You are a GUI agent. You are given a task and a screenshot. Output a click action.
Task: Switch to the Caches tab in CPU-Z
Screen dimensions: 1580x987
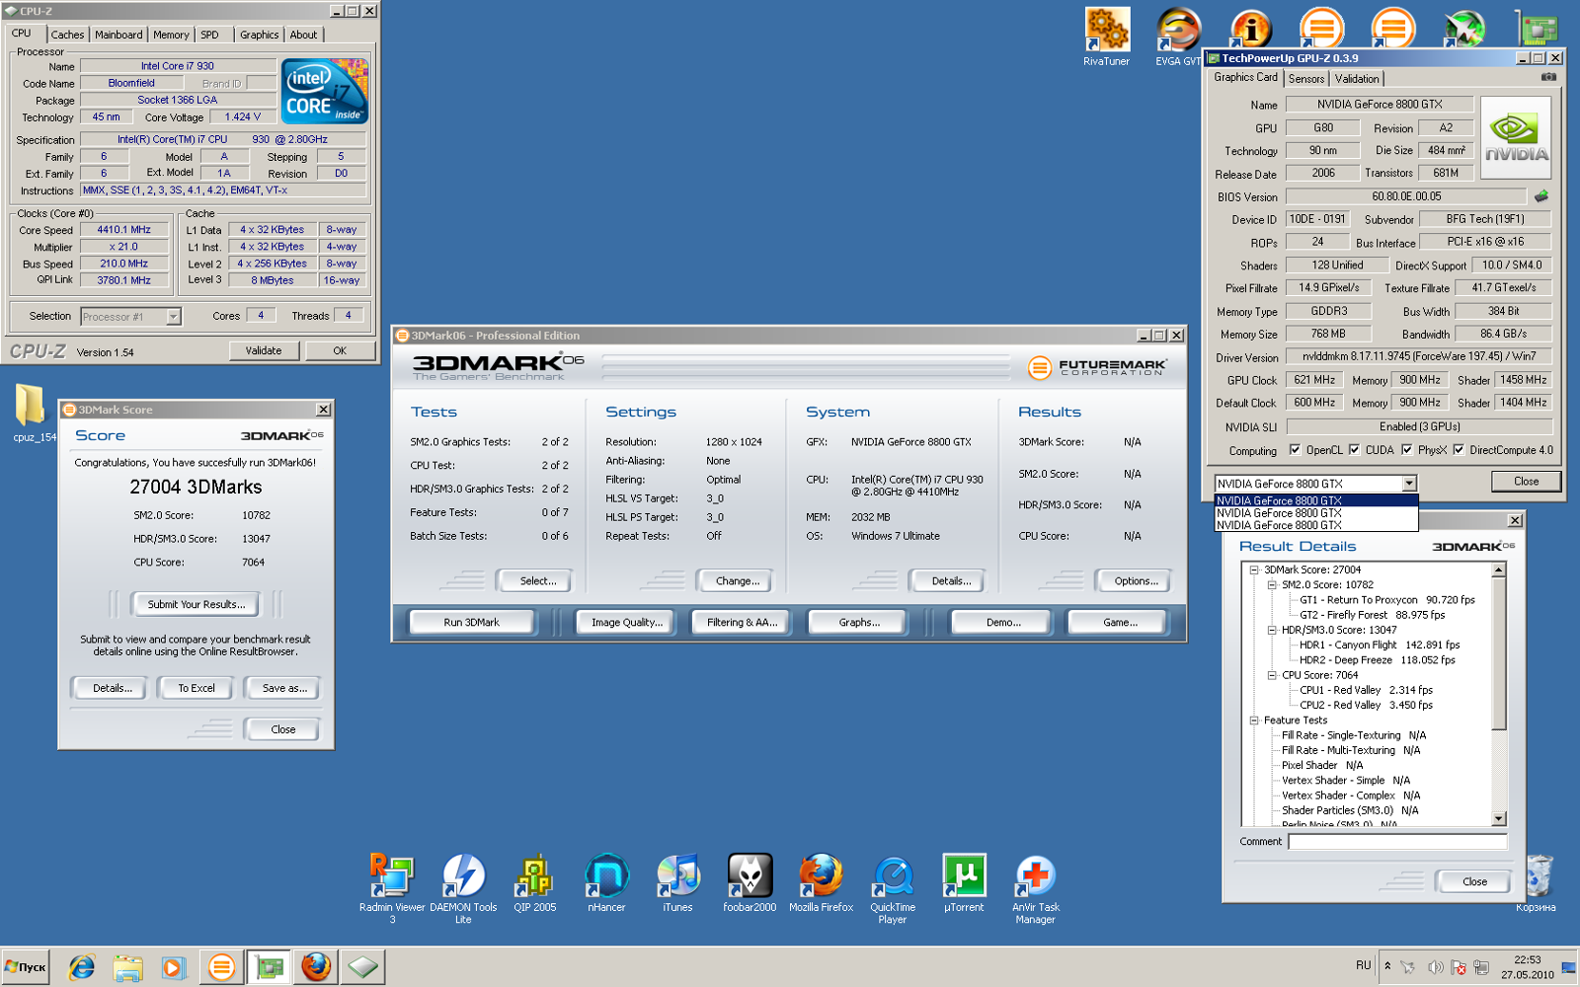(67, 35)
